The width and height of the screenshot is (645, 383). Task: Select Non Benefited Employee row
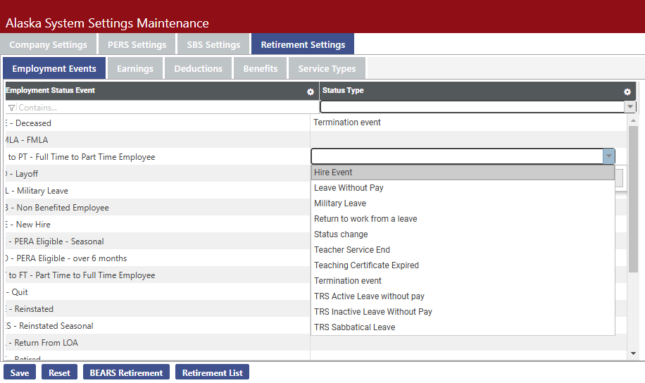point(158,207)
